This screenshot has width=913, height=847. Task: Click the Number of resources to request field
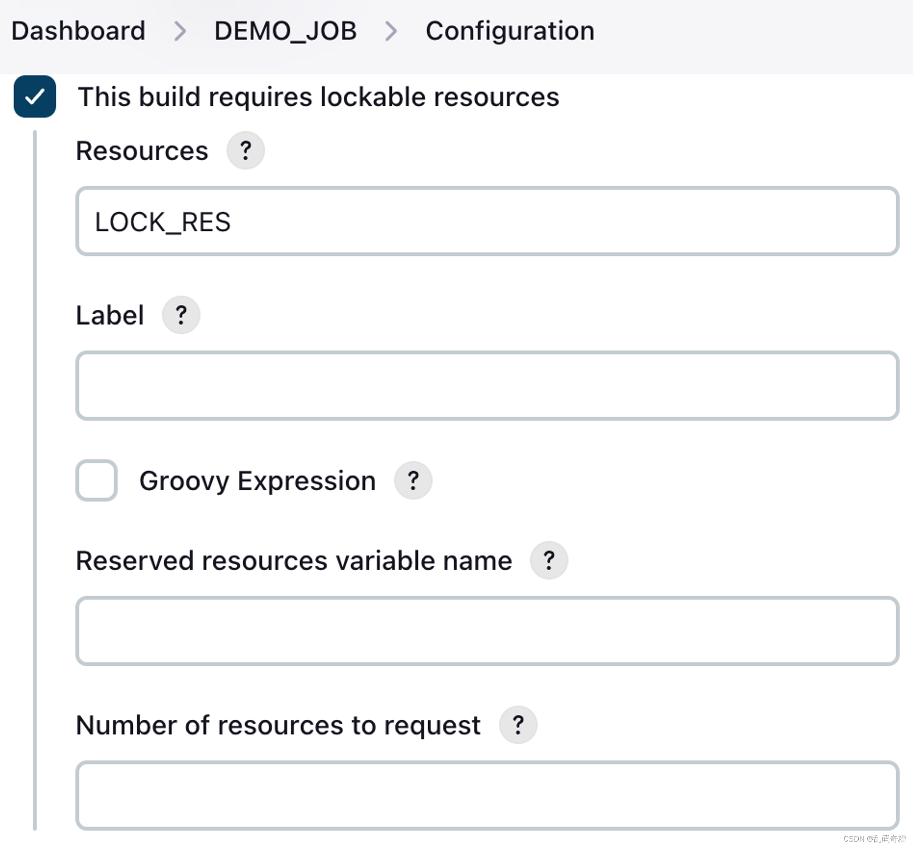coord(486,795)
